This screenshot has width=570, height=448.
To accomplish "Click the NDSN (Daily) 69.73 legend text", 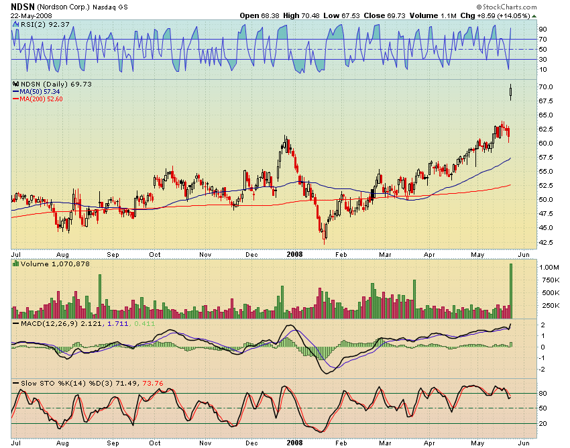I will coord(56,84).
